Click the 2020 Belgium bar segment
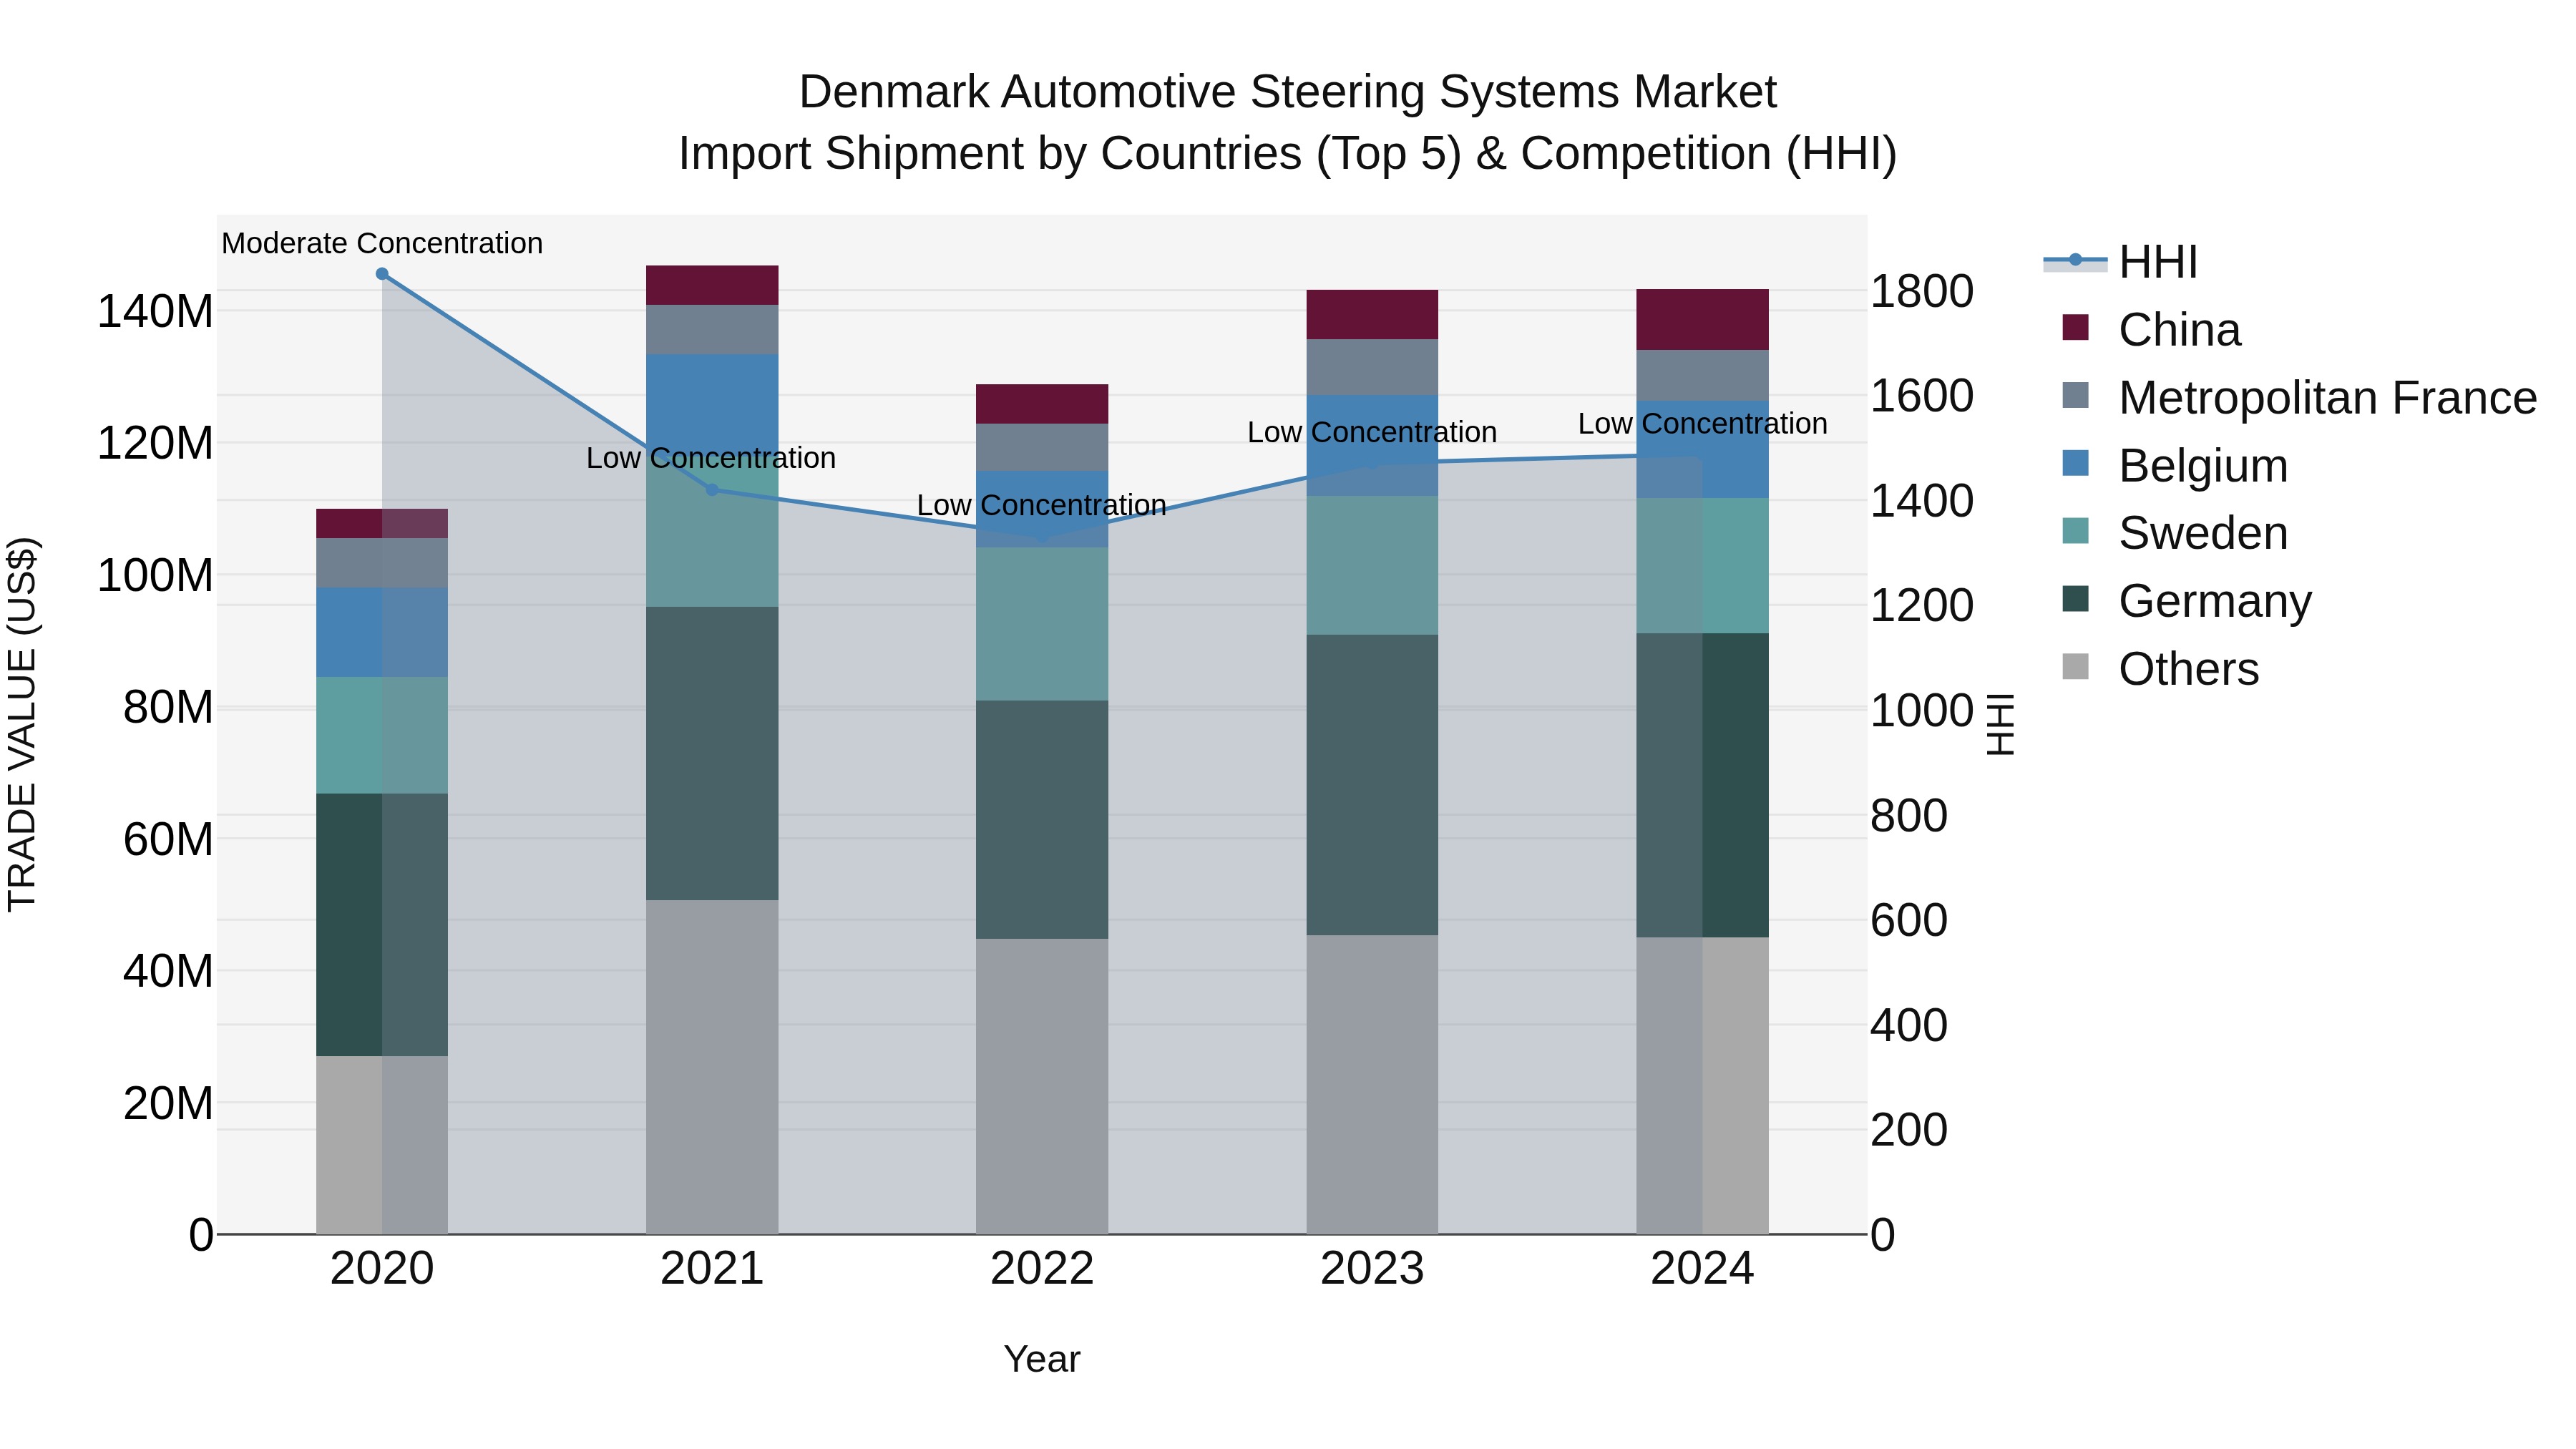 (382, 632)
